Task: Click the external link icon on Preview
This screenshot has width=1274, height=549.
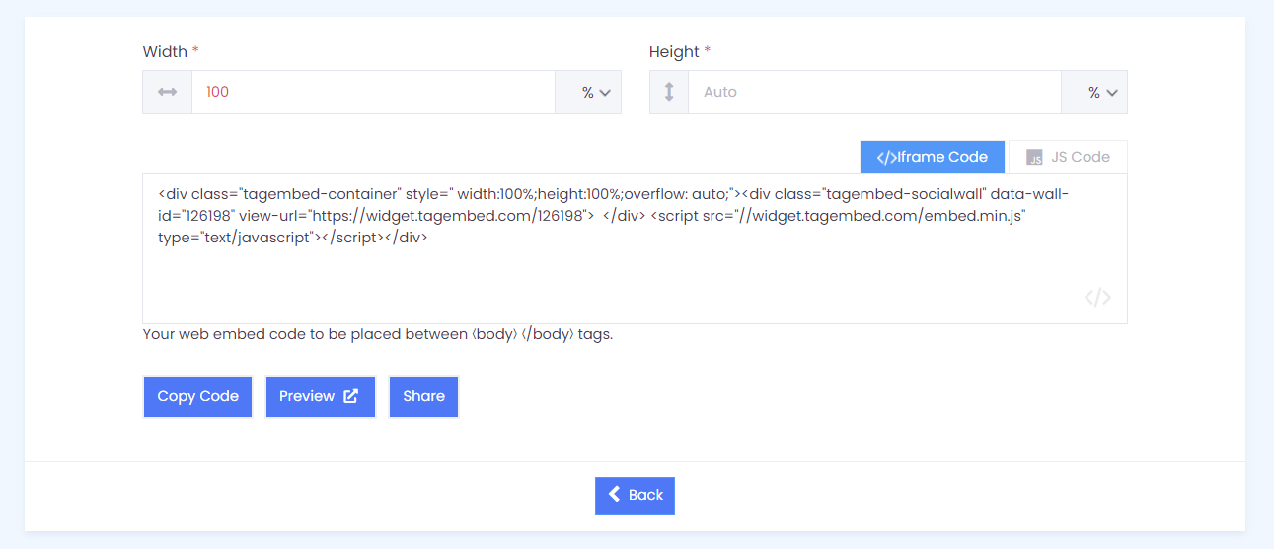Action: (351, 396)
